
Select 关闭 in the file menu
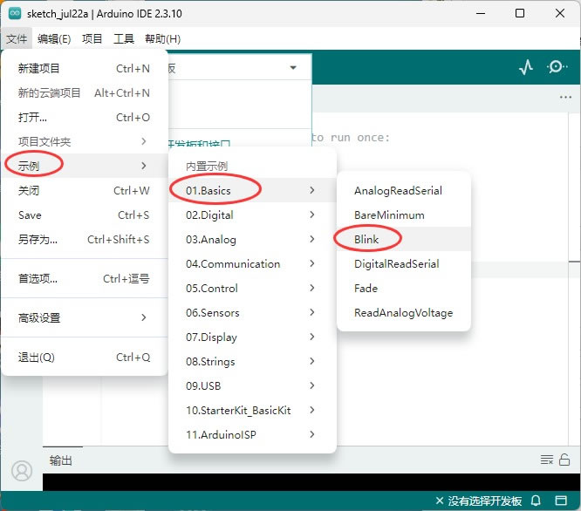click(85, 190)
